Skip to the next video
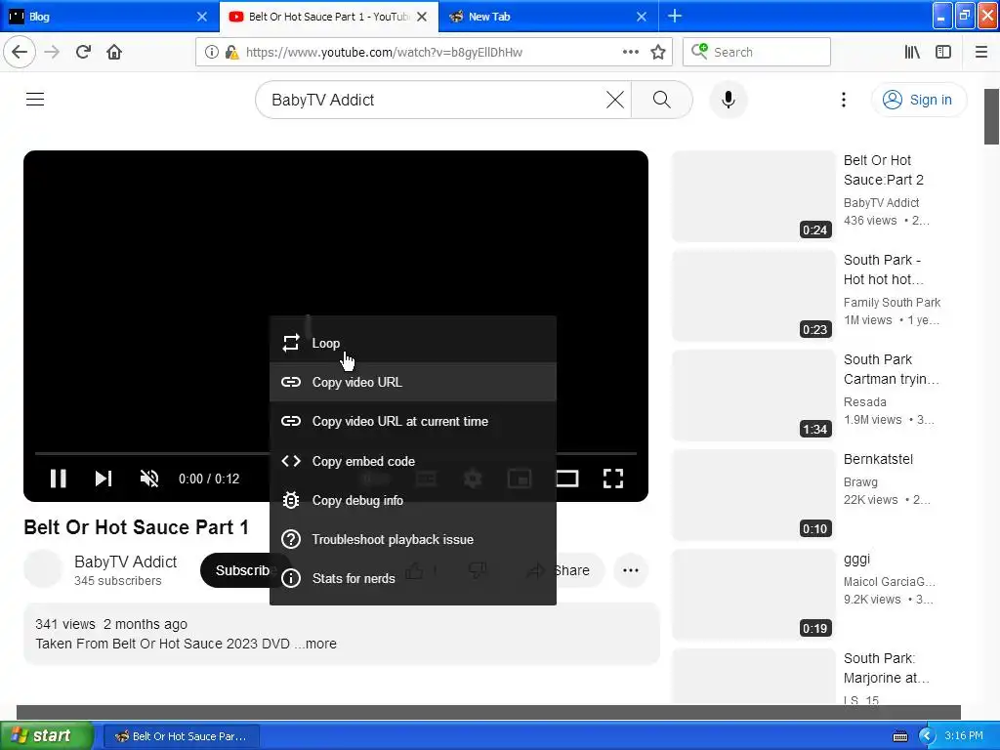1000x750 pixels. [x=104, y=479]
